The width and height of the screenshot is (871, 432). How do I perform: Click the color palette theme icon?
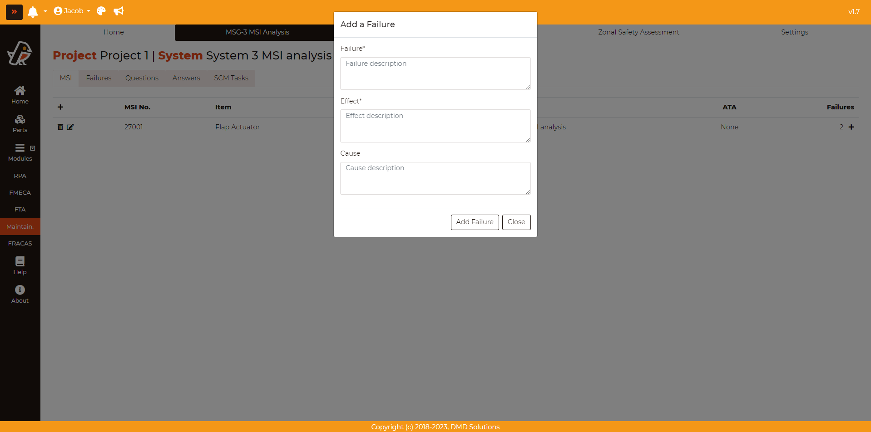101,11
